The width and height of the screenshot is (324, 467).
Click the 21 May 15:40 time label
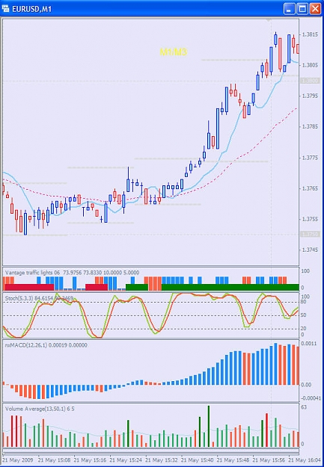click(198, 460)
